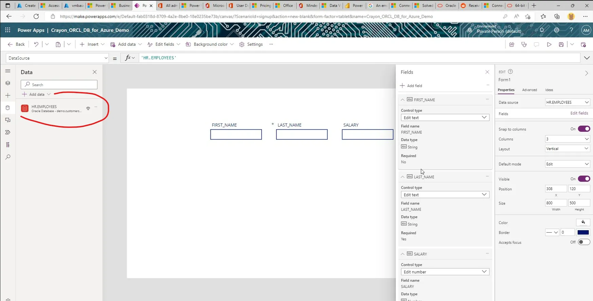Click Add data in Data pane
Image resolution: width=593 pixels, height=301 pixels.
pyautogui.click(x=36, y=94)
